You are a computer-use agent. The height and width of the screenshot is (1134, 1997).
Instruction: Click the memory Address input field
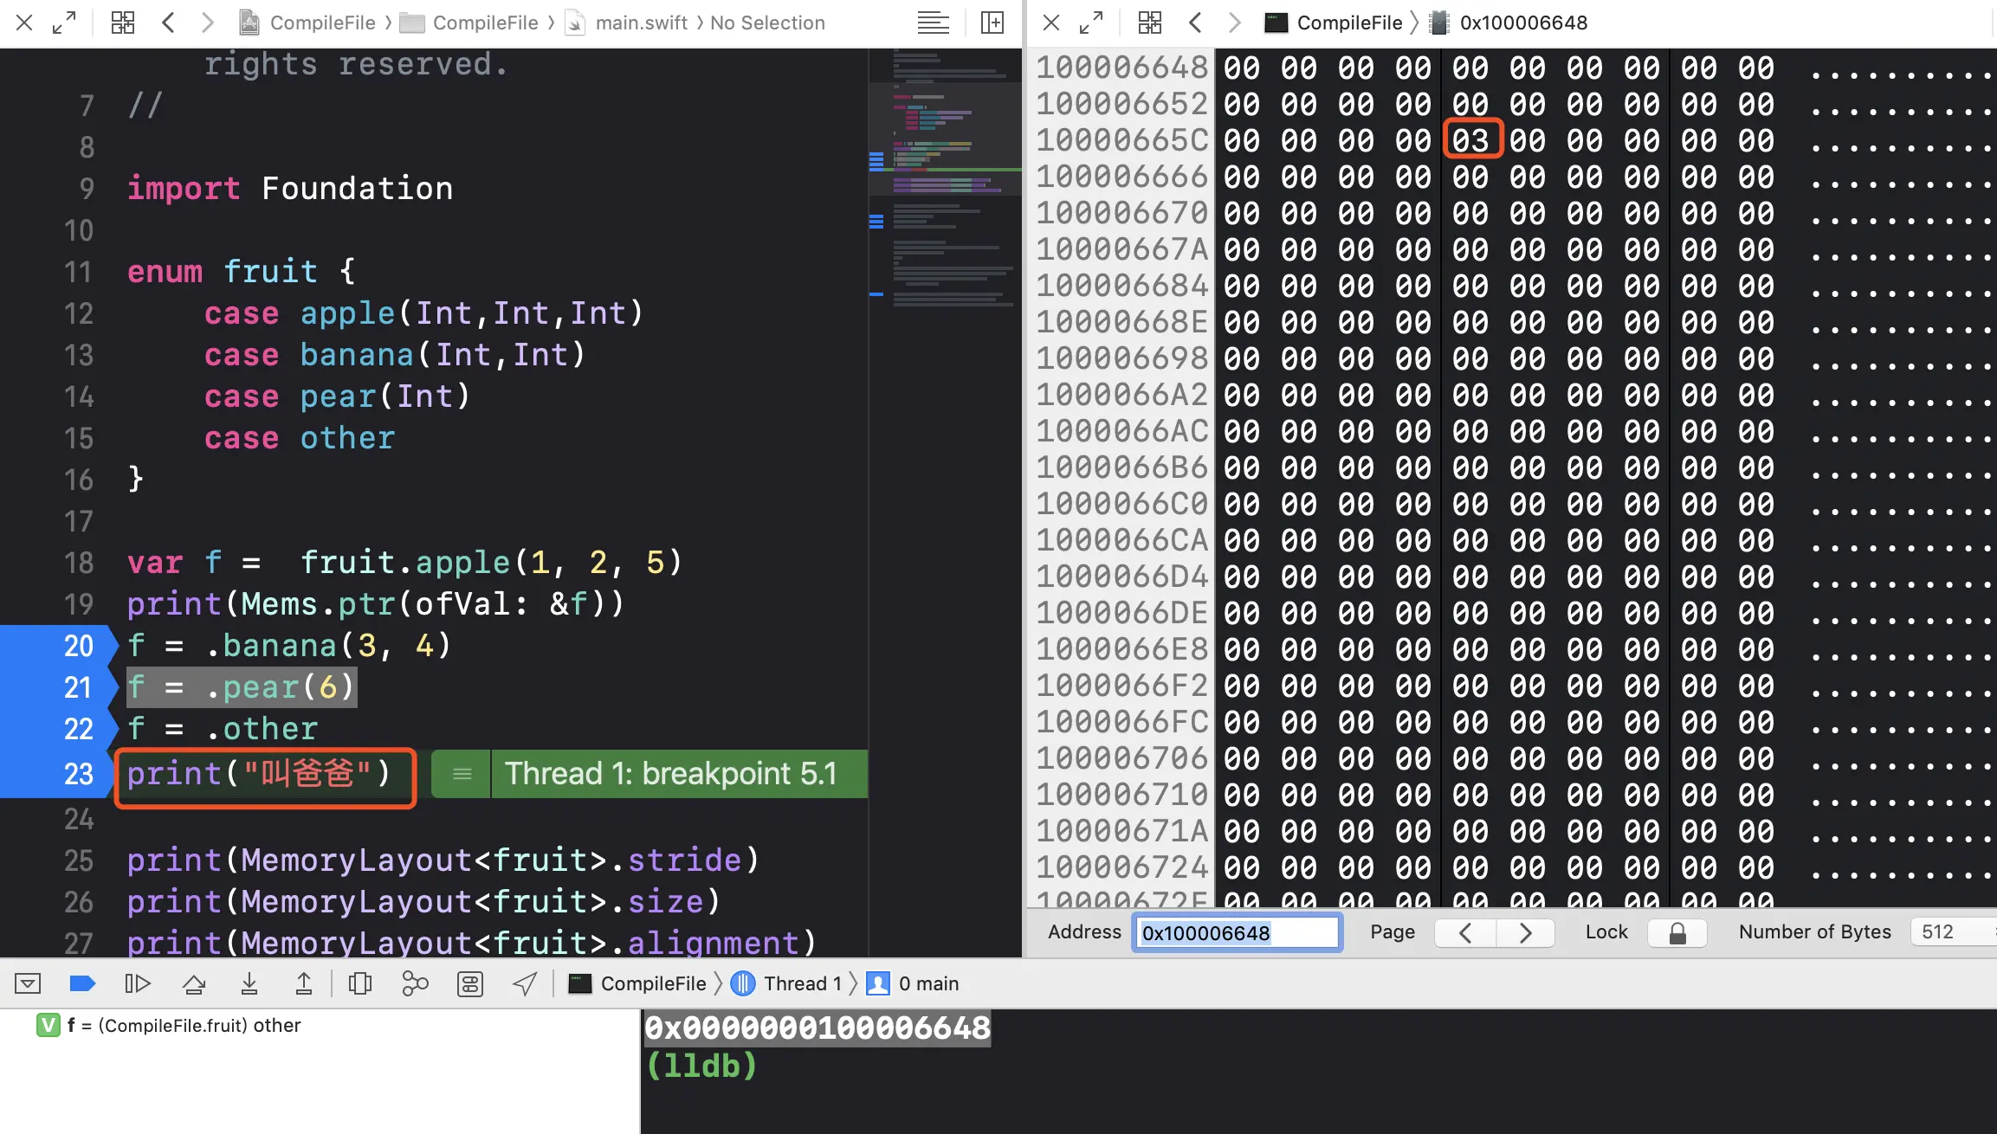[1237, 932]
